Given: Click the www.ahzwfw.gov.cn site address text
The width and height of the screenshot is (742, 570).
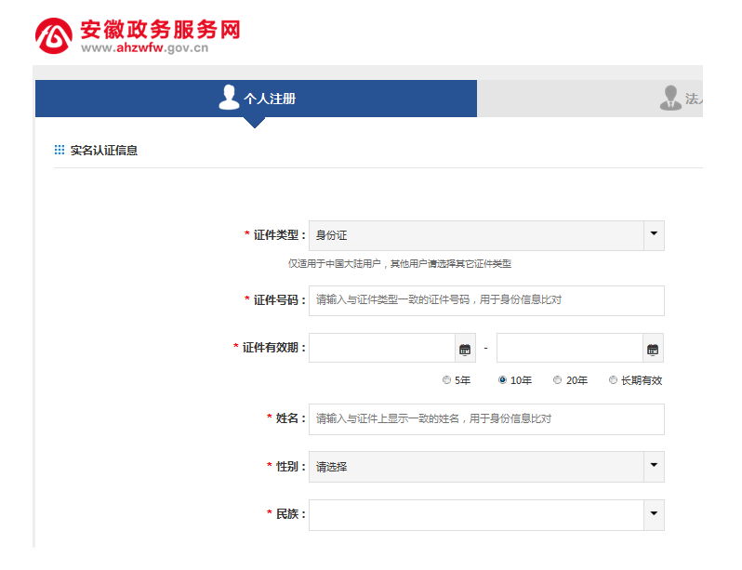Looking at the screenshot, I should tap(144, 48).
